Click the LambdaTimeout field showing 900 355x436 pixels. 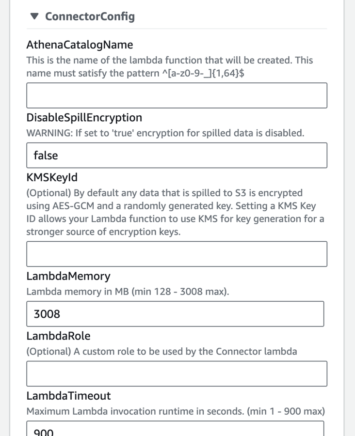(x=175, y=429)
